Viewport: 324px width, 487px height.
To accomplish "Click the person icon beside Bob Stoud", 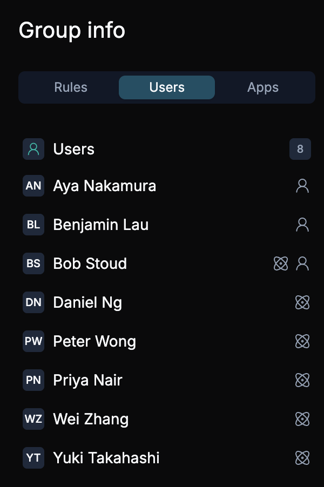I will tap(302, 263).
